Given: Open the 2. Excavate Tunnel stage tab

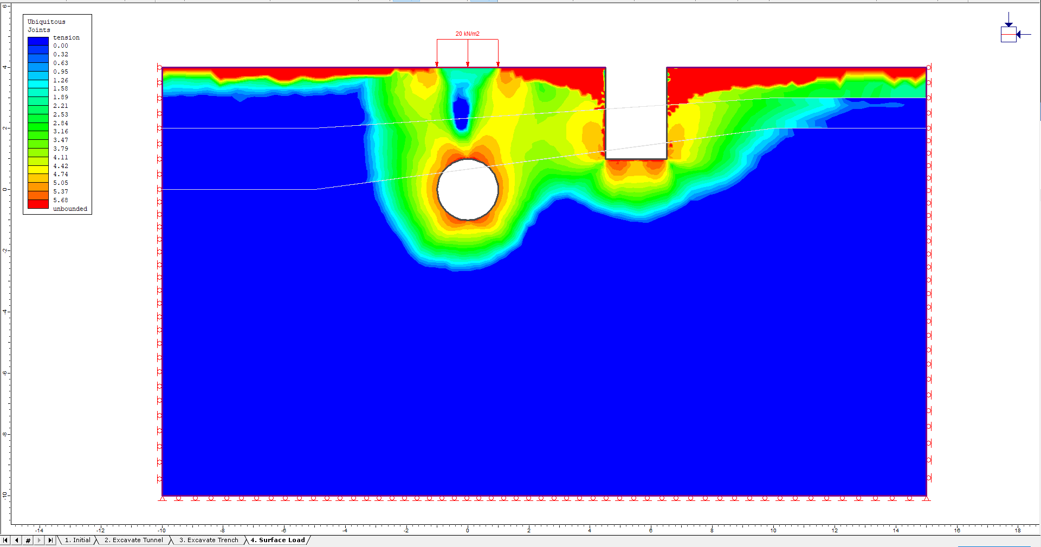Looking at the screenshot, I should pos(133,540).
